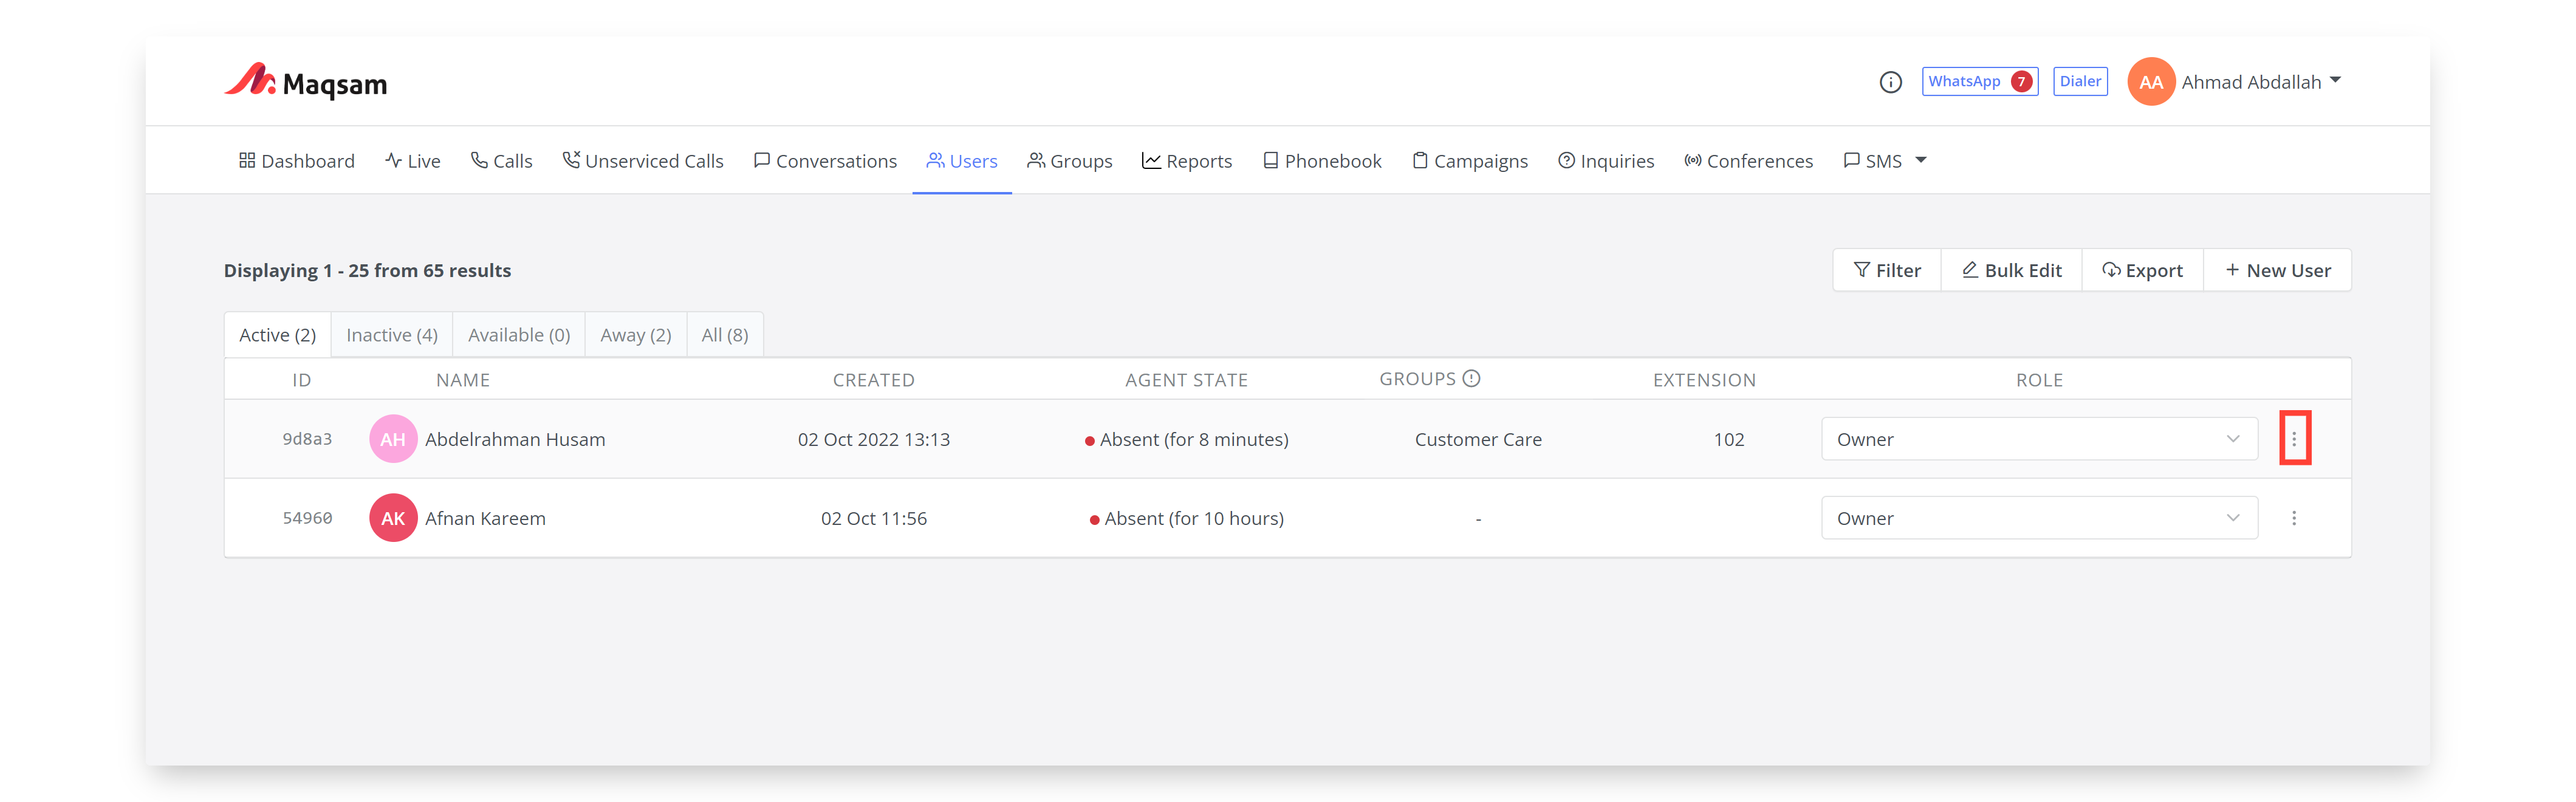This screenshot has height=802, width=2576.
Task: Click the Groups column info icon
Action: (x=1471, y=378)
